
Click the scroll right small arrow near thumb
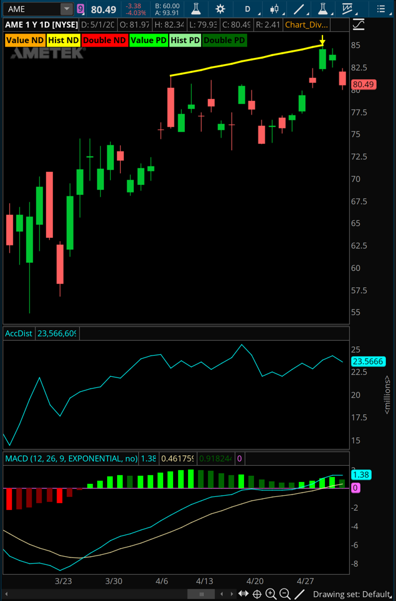click(232, 595)
